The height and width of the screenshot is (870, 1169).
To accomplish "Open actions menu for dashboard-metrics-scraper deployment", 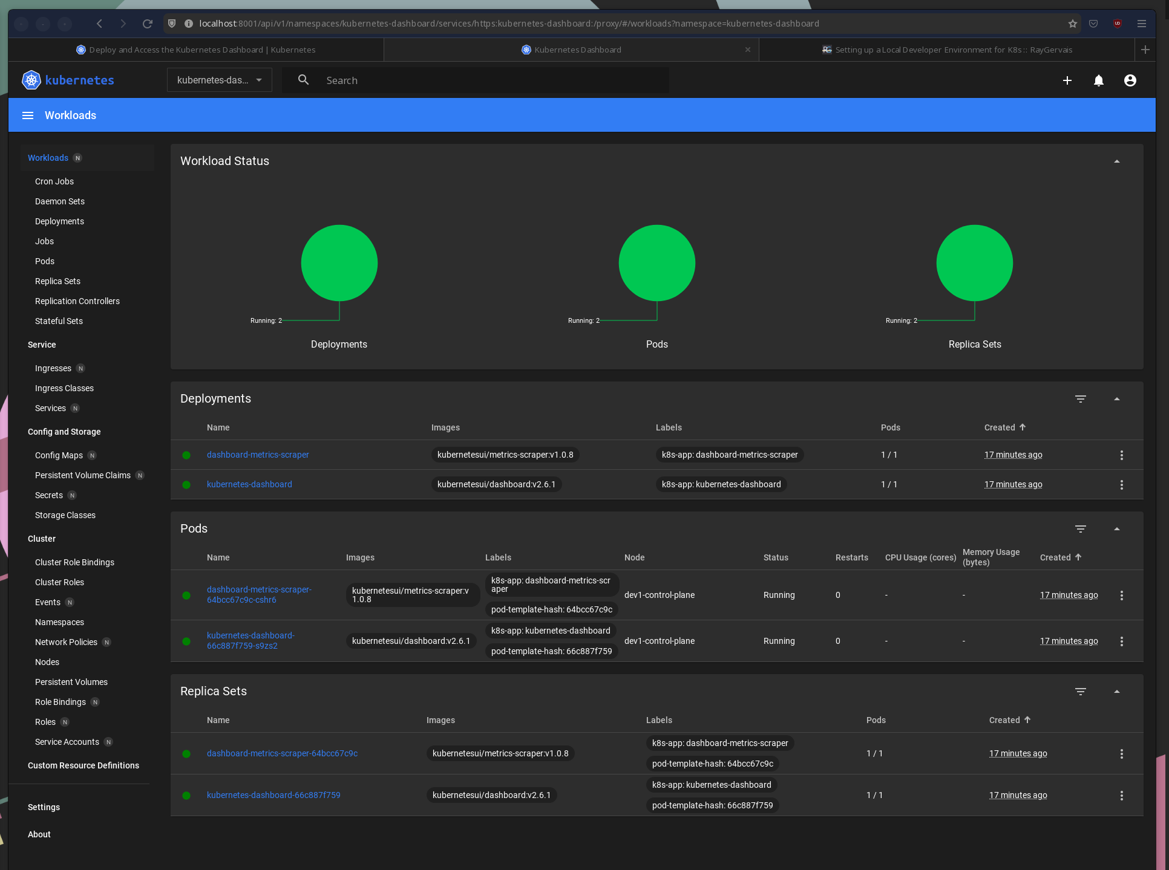I will 1122,455.
